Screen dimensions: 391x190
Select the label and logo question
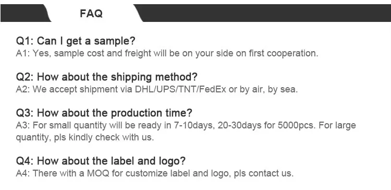[101, 161]
